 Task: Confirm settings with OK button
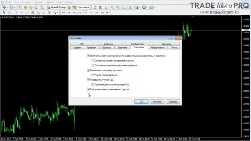141,102
